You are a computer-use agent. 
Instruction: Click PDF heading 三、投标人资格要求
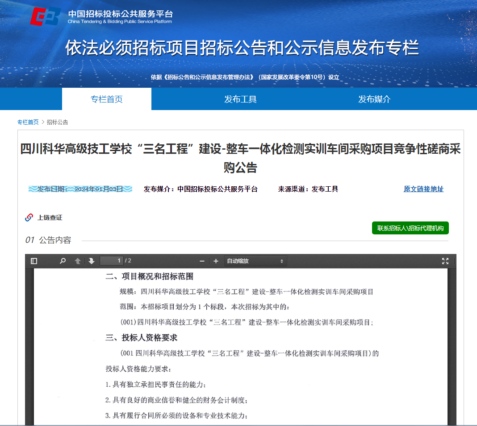(141, 338)
